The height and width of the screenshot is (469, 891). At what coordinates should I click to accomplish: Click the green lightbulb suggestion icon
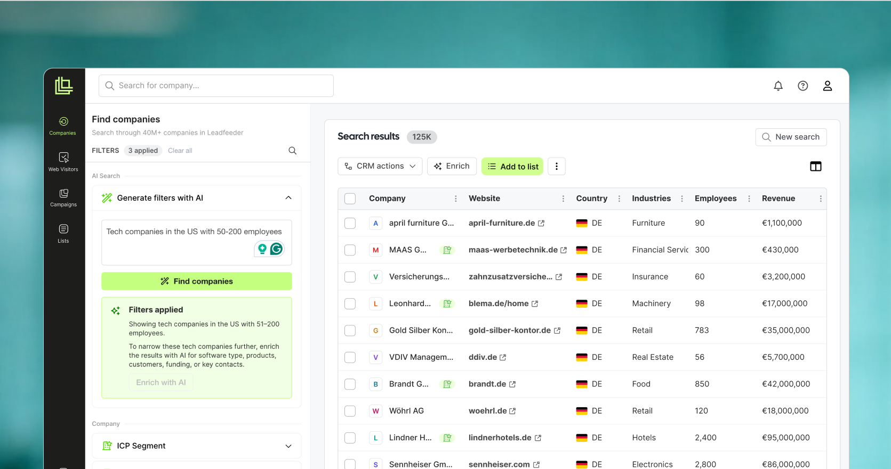tap(262, 249)
